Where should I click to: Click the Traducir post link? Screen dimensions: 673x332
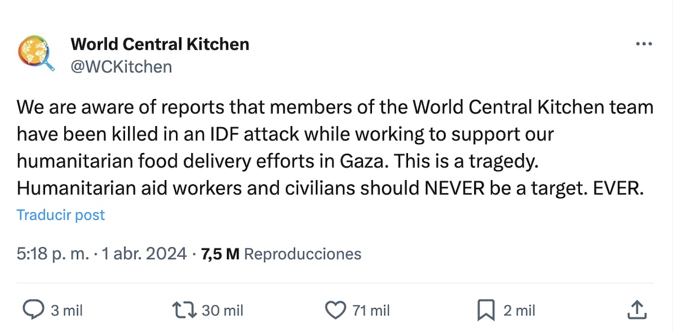pyautogui.click(x=61, y=215)
